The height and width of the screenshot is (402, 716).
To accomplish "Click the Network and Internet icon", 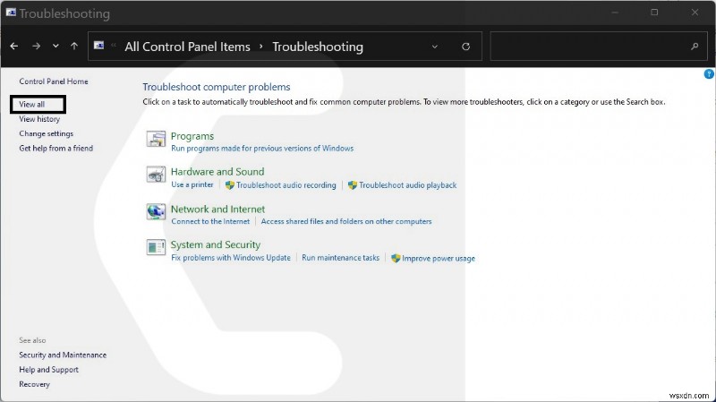I will click(x=156, y=212).
